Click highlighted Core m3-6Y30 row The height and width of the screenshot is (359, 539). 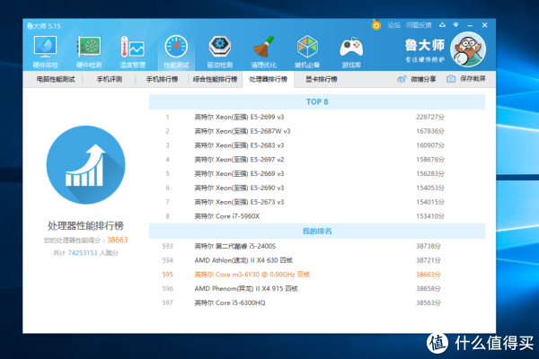(x=317, y=275)
